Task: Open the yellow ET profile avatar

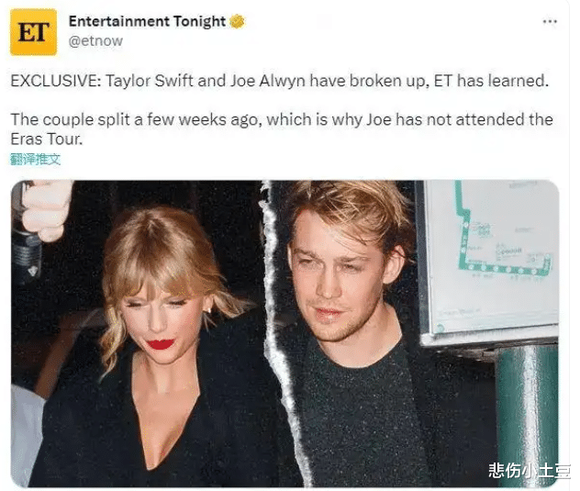Action: [x=33, y=32]
